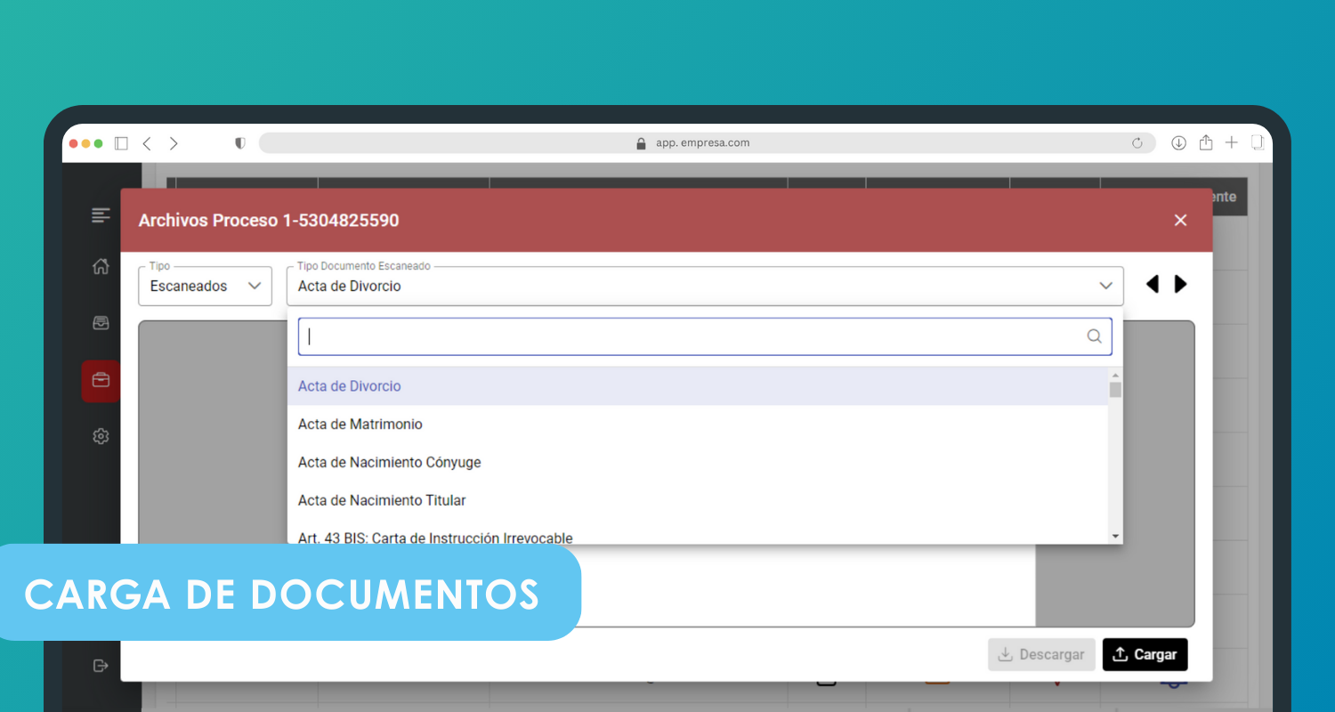Click the hamburger menu icon in sidebar

click(101, 215)
